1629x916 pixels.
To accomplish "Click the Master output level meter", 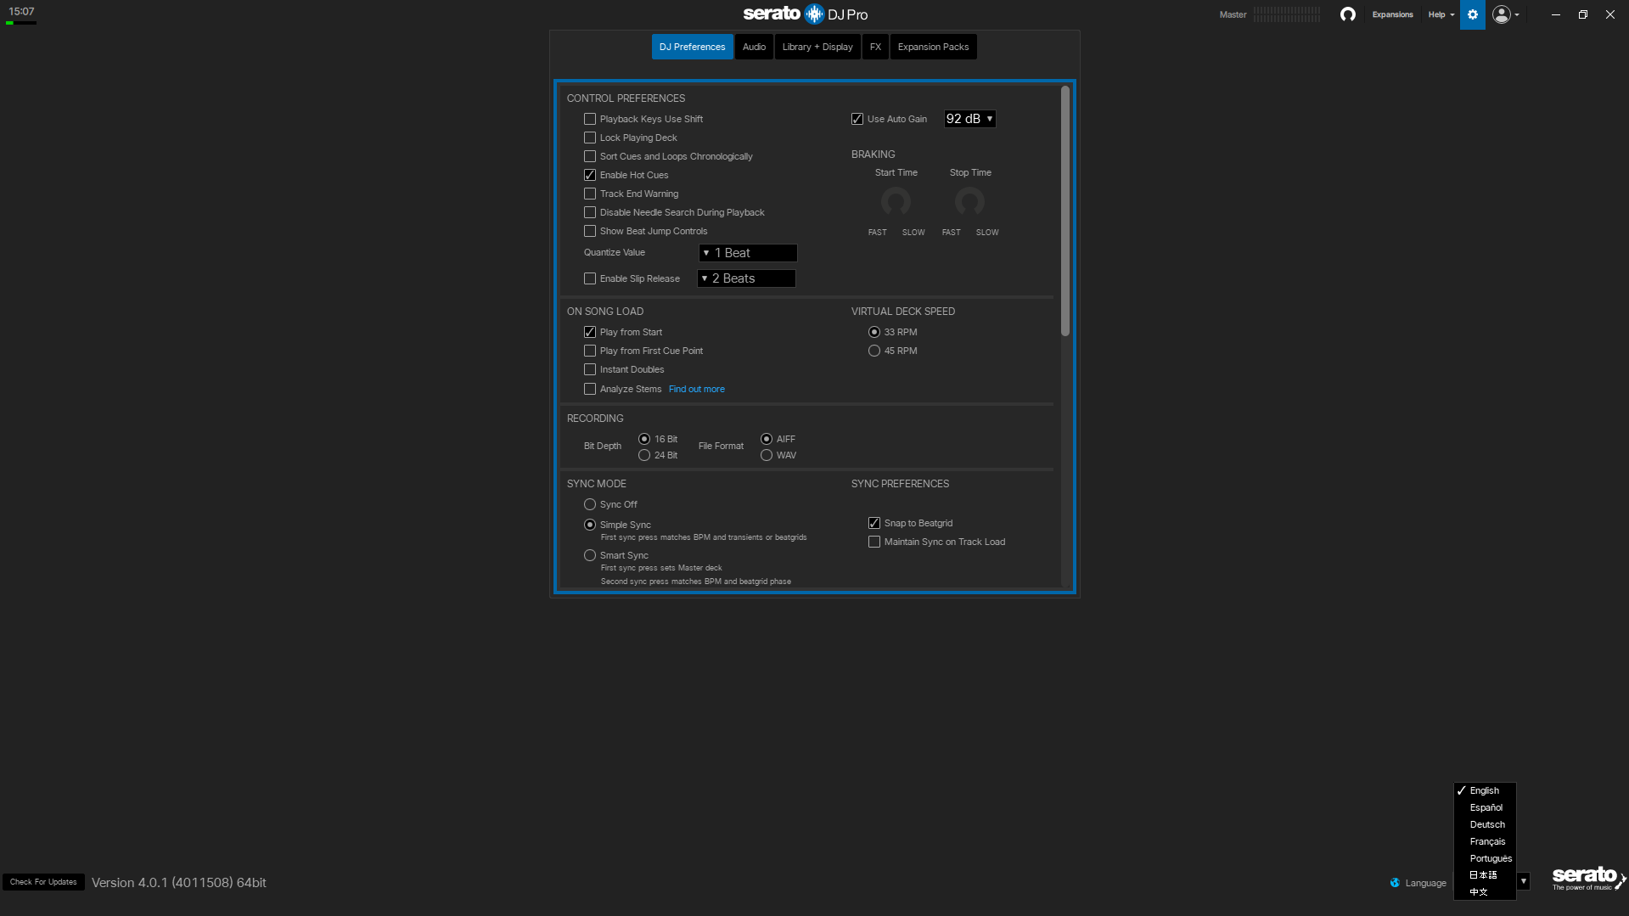I will (1287, 14).
